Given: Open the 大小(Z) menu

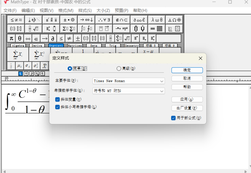Looking at the screenshot, I should [103, 10].
